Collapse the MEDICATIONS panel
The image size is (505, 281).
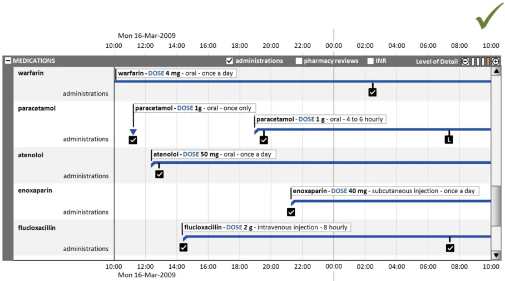coord(8,61)
